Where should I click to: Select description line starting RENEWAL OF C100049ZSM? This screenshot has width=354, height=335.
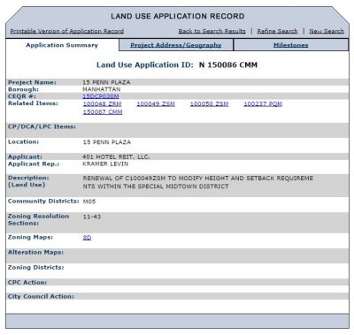coord(198,179)
